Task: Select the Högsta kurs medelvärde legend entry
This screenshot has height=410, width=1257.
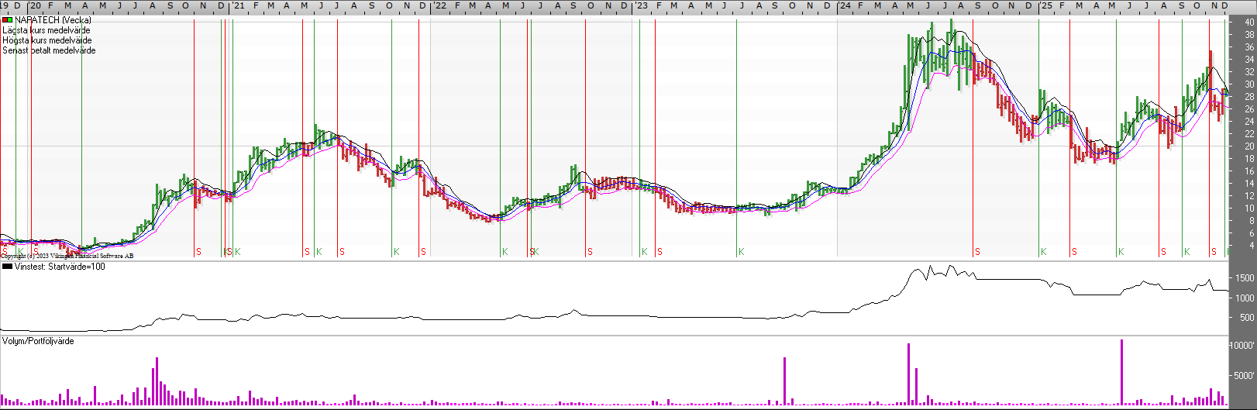Action: point(46,40)
